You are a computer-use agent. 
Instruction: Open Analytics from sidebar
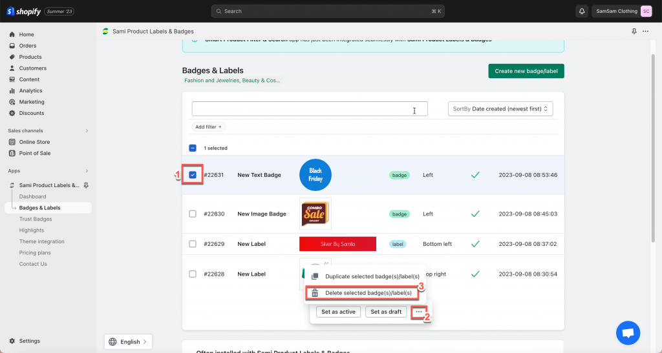(x=30, y=90)
